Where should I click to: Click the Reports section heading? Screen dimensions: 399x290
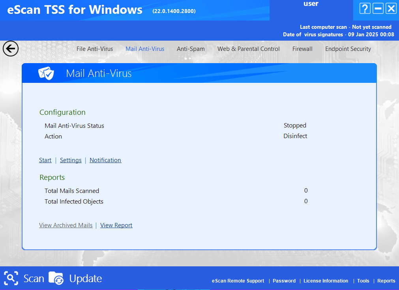(52, 177)
